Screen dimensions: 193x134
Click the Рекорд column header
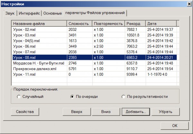coord(135,23)
